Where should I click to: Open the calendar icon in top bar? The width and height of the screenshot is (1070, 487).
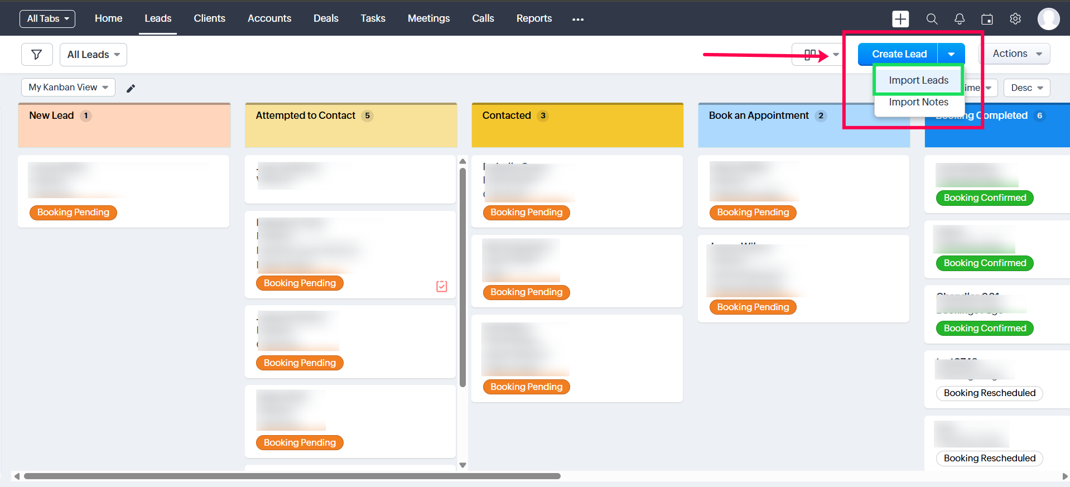(x=987, y=19)
